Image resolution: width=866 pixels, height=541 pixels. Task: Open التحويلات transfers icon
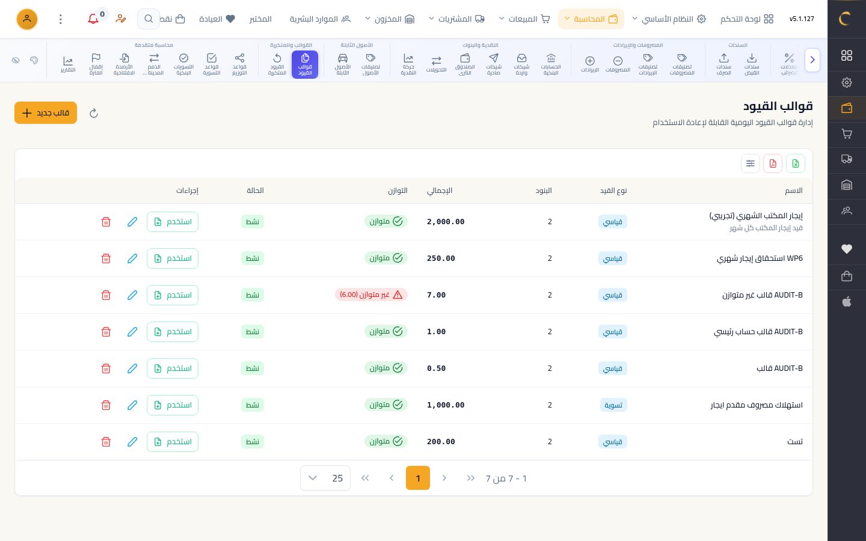(x=436, y=64)
